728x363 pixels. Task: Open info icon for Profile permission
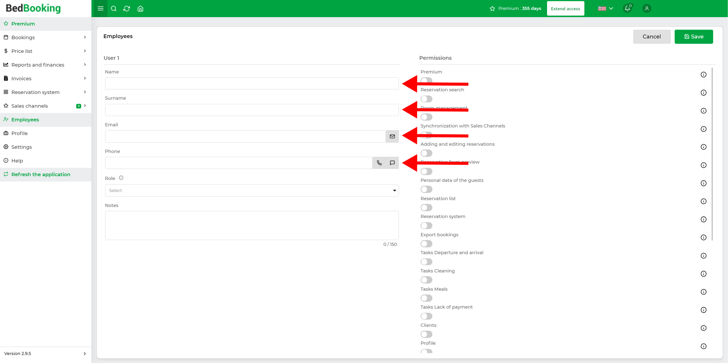(704, 346)
